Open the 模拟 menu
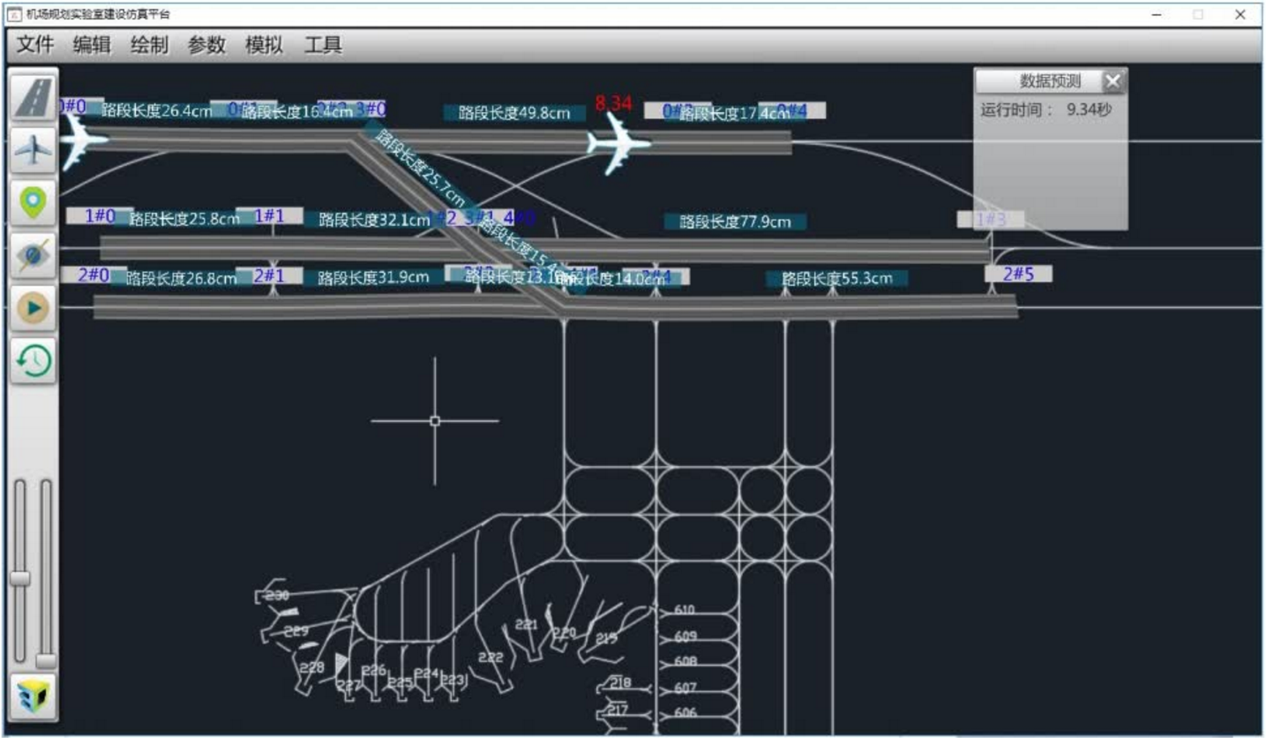Screen dimensions: 1266x738 [264, 45]
